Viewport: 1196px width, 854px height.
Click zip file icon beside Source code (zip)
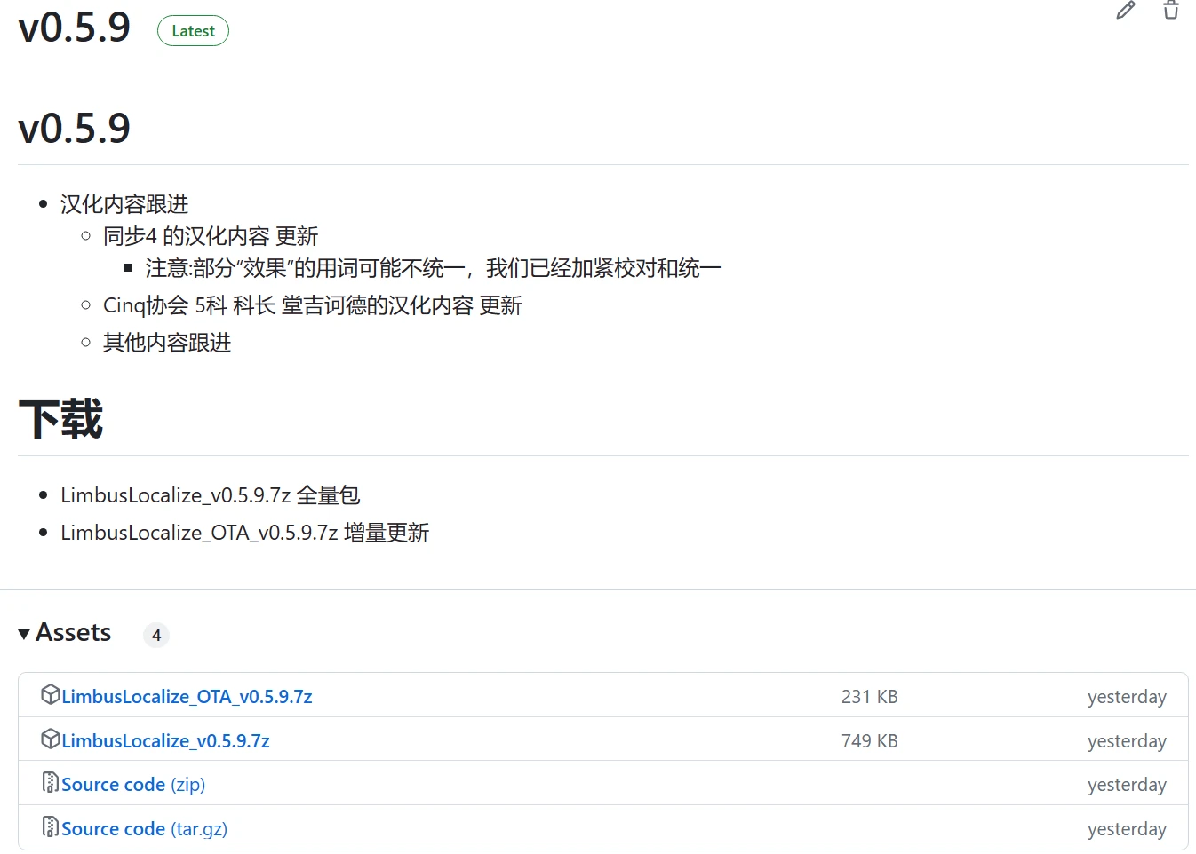(51, 783)
